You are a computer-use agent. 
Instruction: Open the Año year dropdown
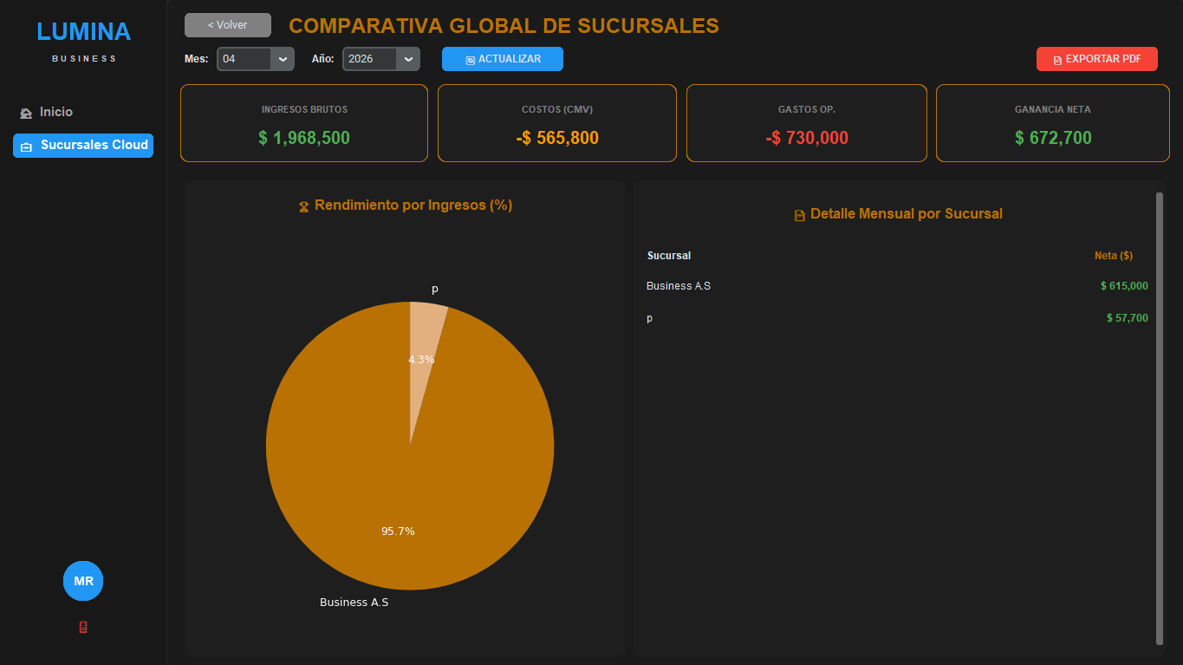click(380, 58)
